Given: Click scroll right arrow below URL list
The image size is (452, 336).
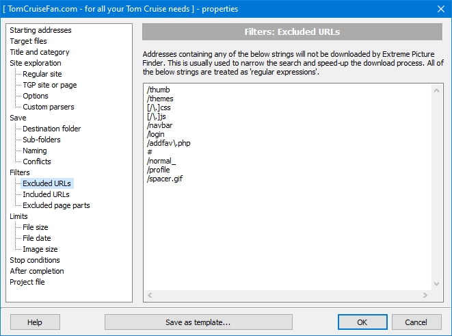Looking at the screenshot, I should coord(425,296).
